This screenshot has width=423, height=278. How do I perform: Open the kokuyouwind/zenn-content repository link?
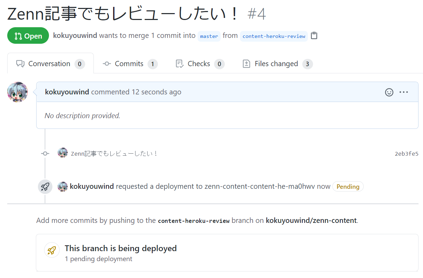point(311,220)
